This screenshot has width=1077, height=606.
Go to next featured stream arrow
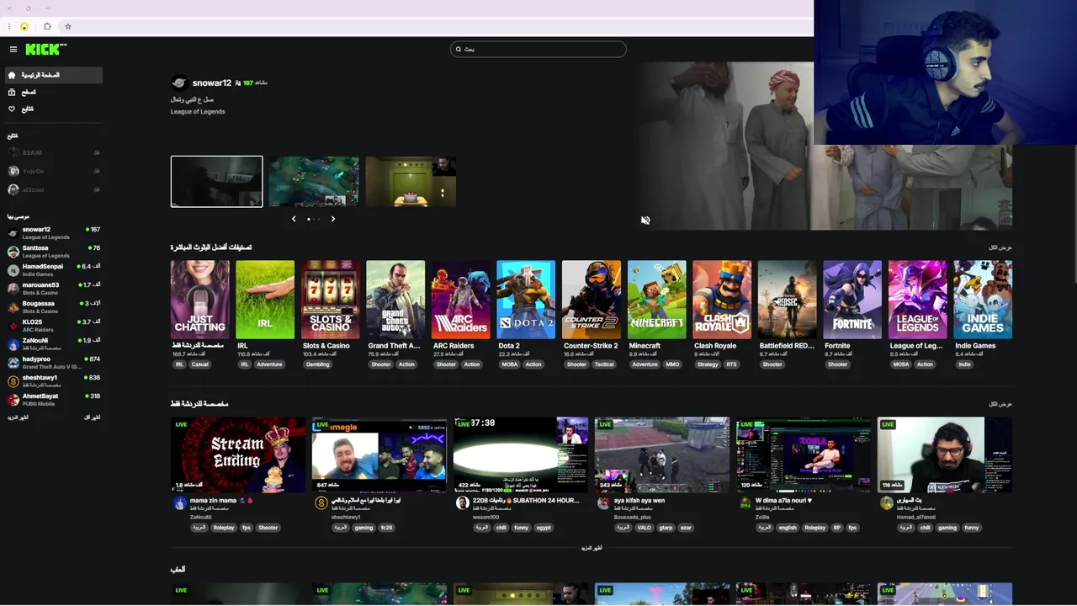[333, 219]
